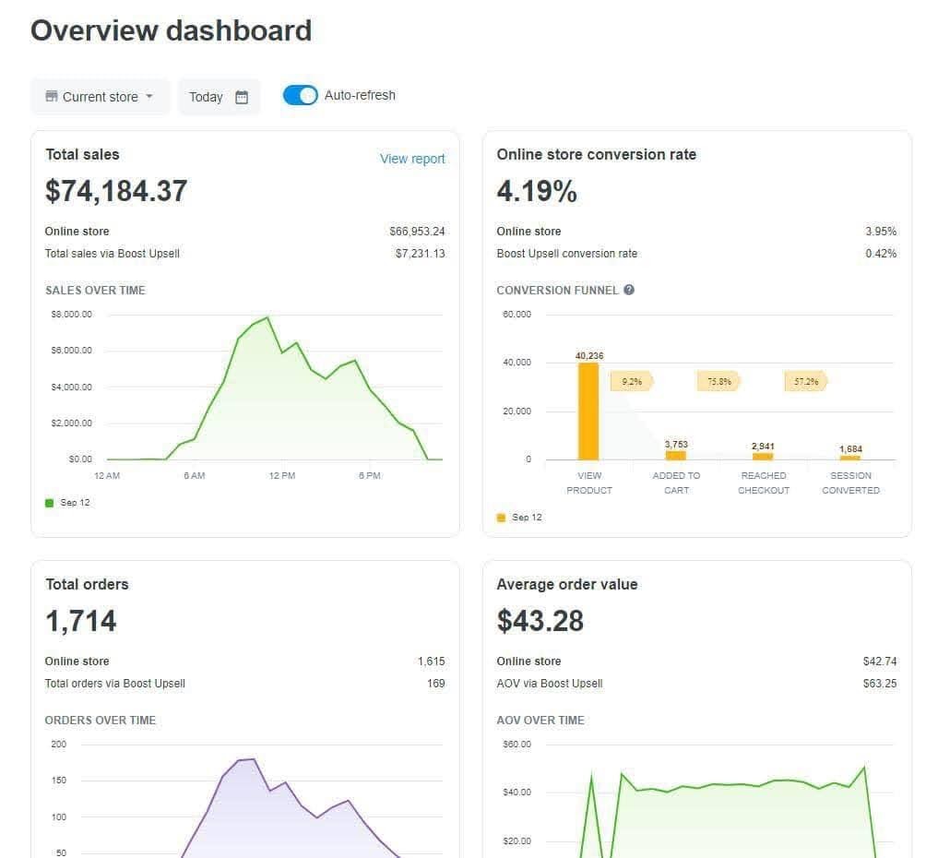Click the SALES OVER TIME heading
The image size is (926, 858).
coord(95,290)
